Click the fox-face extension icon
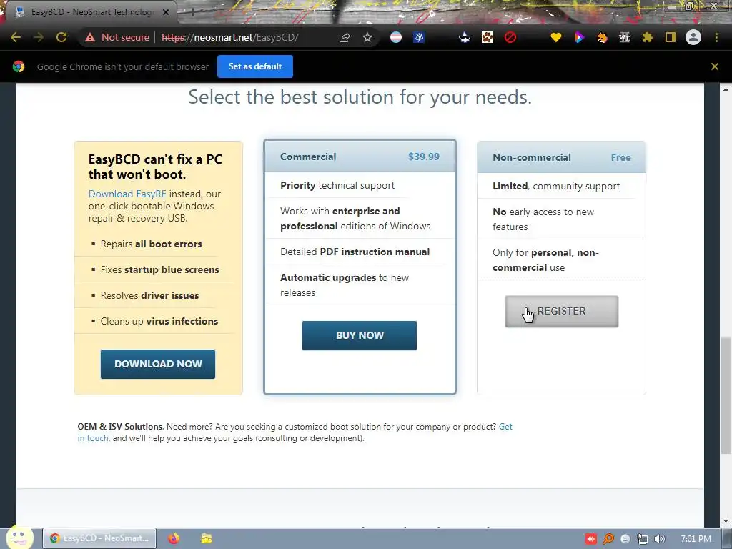 [602, 37]
